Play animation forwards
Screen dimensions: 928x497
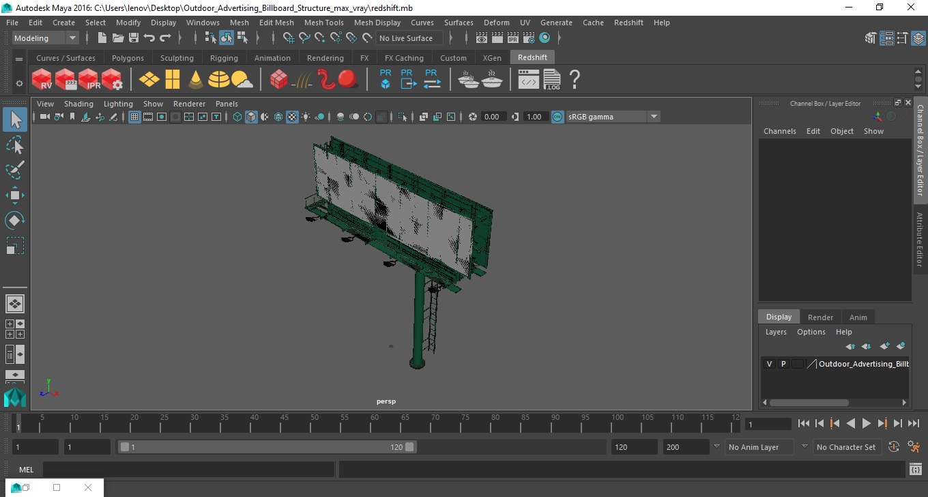pos(867,423)
